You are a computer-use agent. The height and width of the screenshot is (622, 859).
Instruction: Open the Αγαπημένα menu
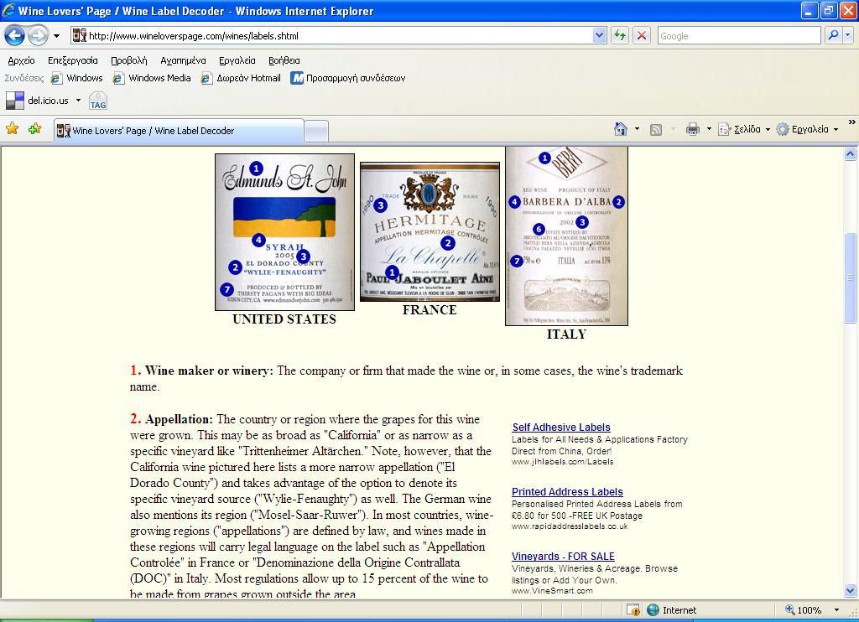point(183,61)
